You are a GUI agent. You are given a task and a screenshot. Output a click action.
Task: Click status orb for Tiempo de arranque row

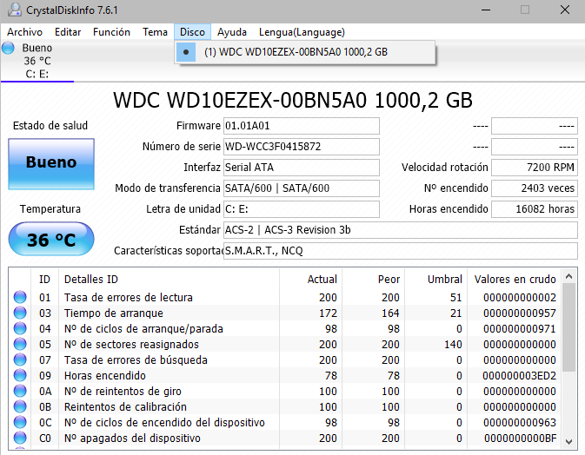[20, 313]
